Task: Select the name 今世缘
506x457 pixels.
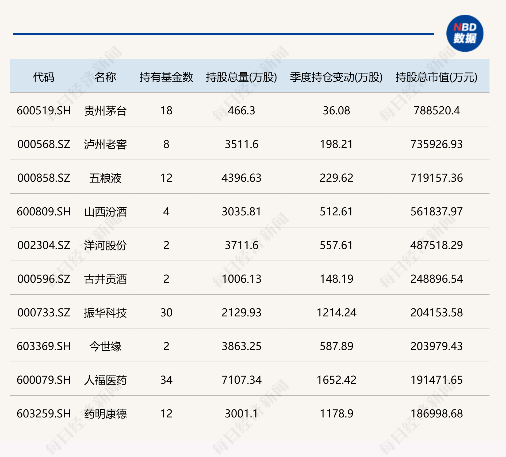Action: [x=105, y=346]
